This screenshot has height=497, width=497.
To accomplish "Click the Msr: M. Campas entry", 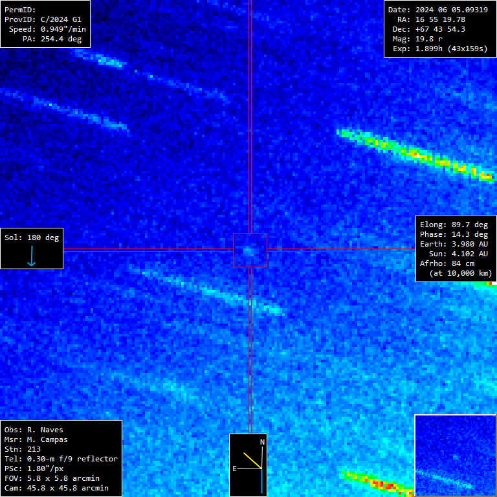I will point(36,439).
